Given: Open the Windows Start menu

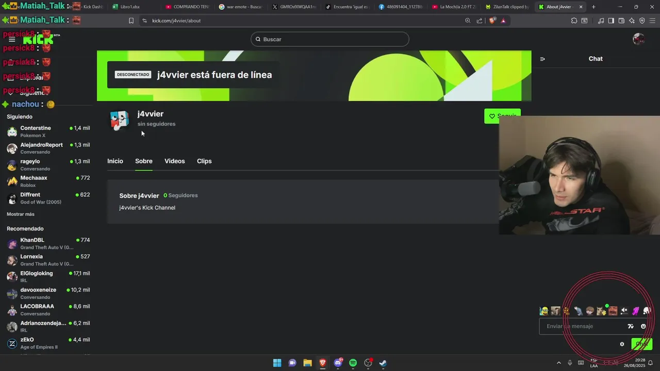Looking at the screenshot, I should pyautogui.click(x=277, y=363).
